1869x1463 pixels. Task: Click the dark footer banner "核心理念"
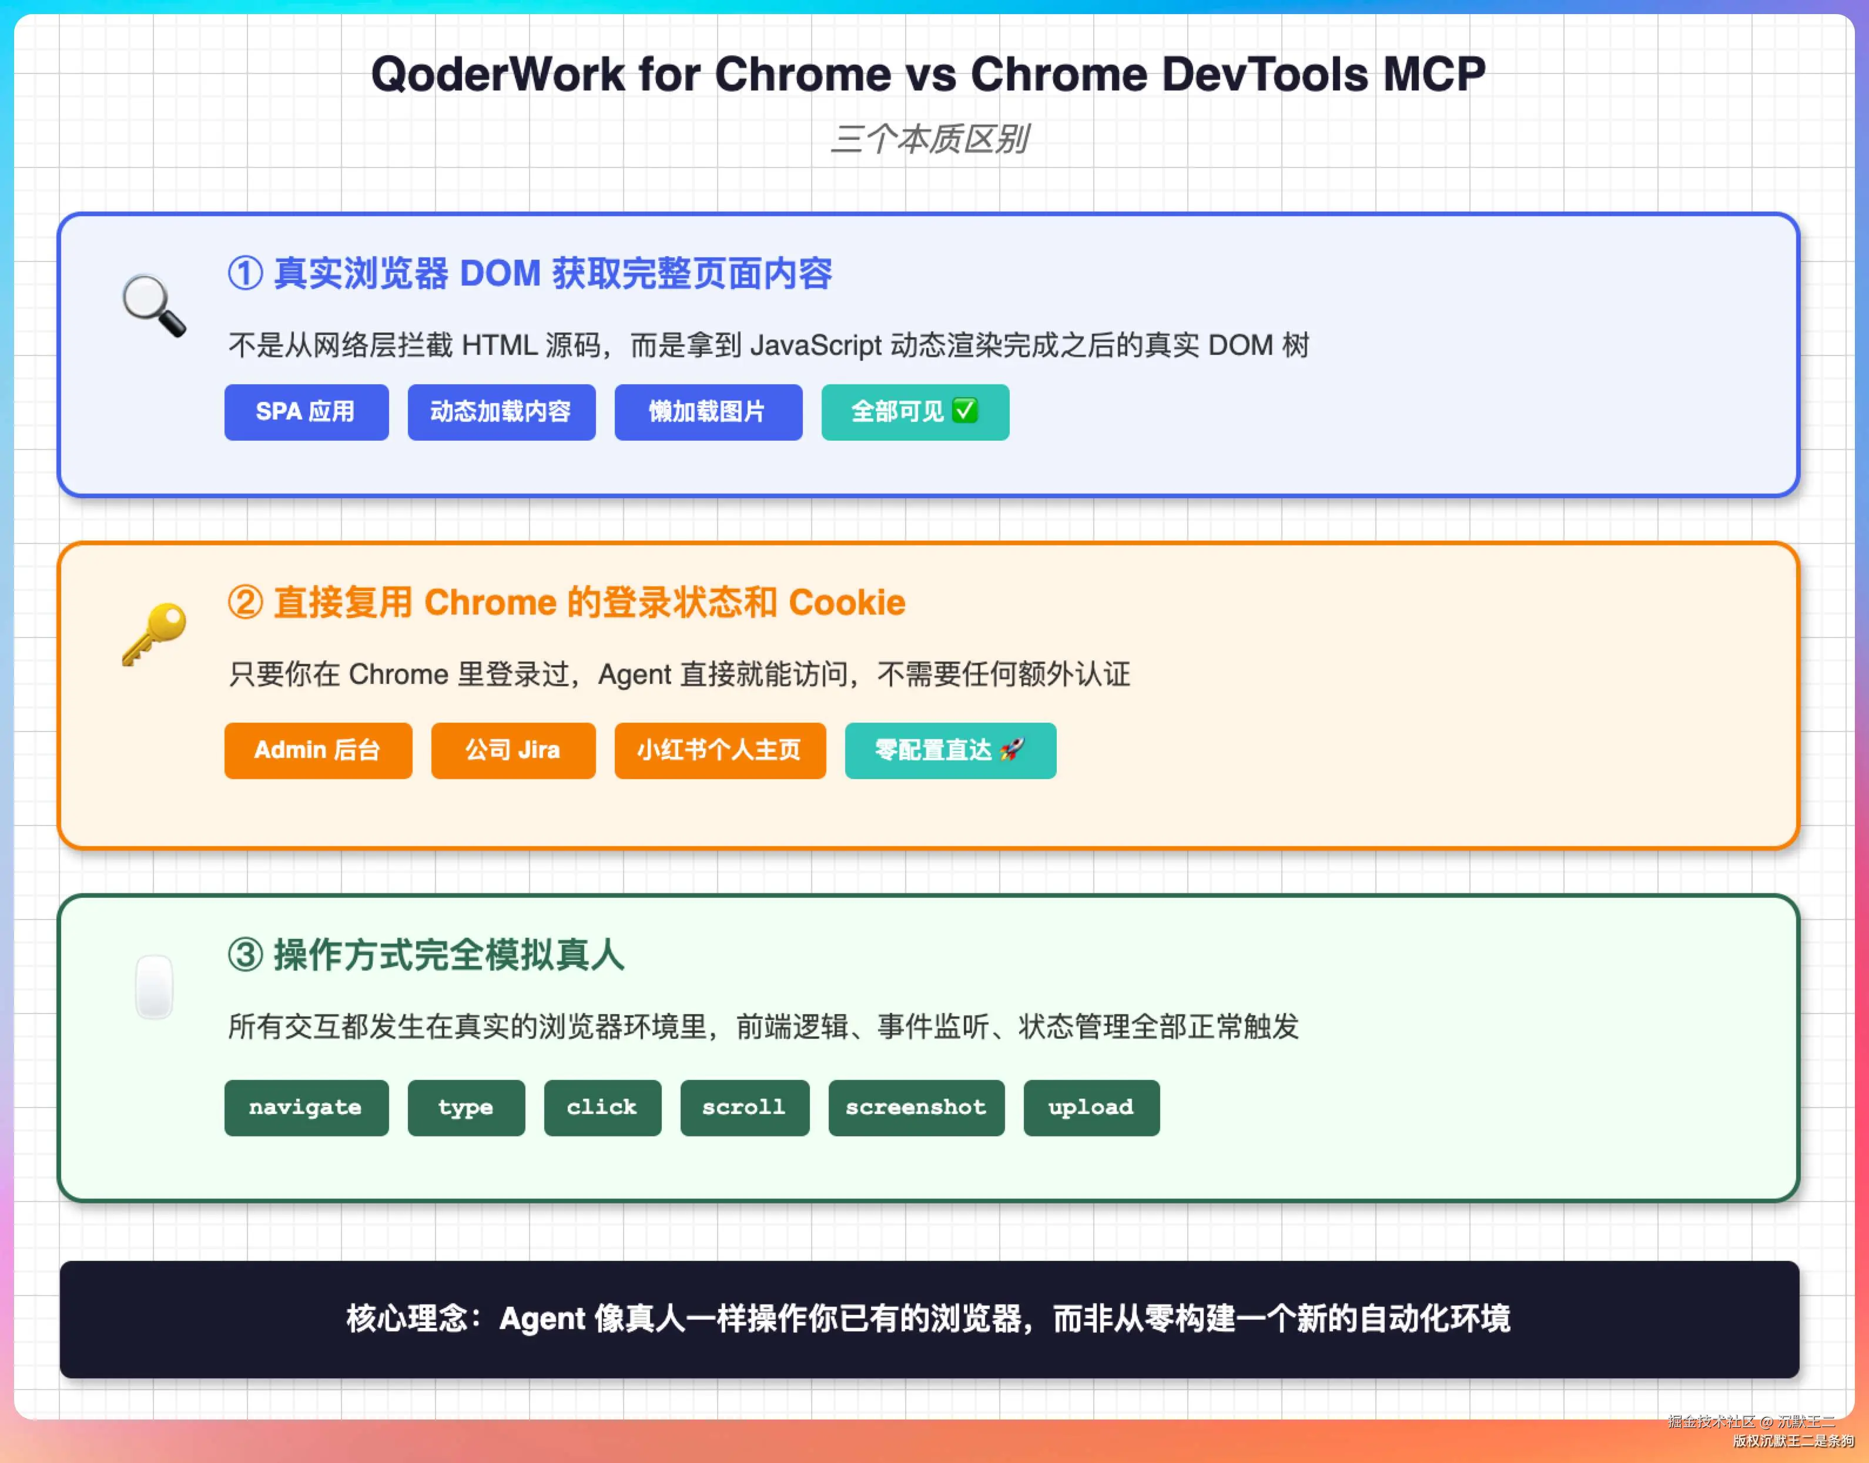point(929,1319)
